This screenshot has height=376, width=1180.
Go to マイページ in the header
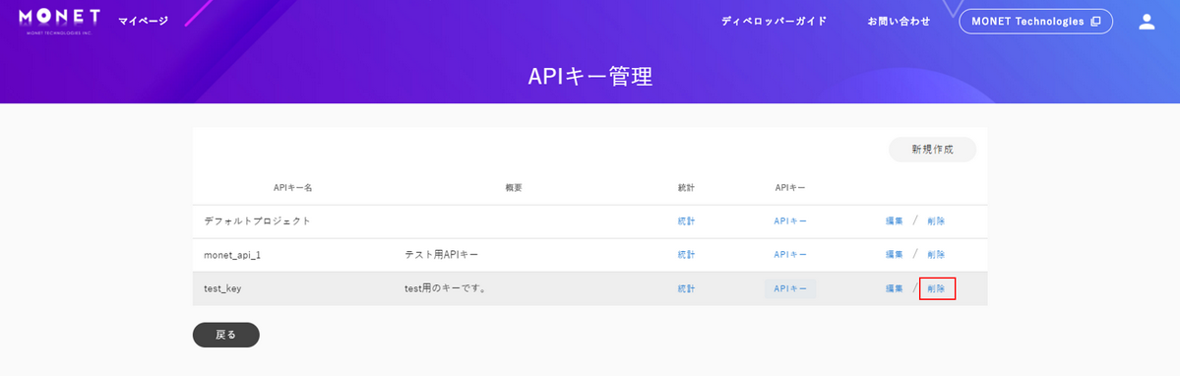pyautogui.click(x=143, y=21)
